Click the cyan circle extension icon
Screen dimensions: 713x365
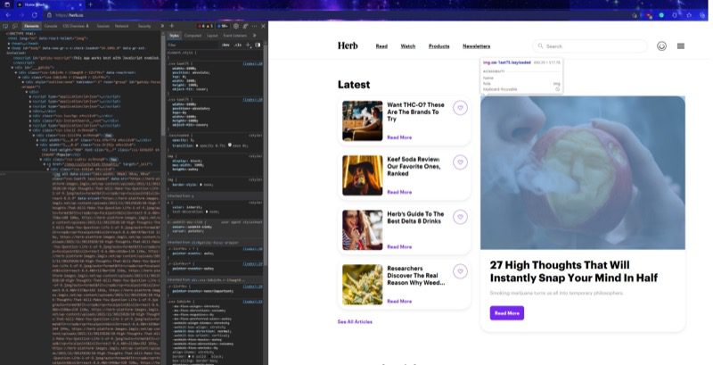point(661,15)
